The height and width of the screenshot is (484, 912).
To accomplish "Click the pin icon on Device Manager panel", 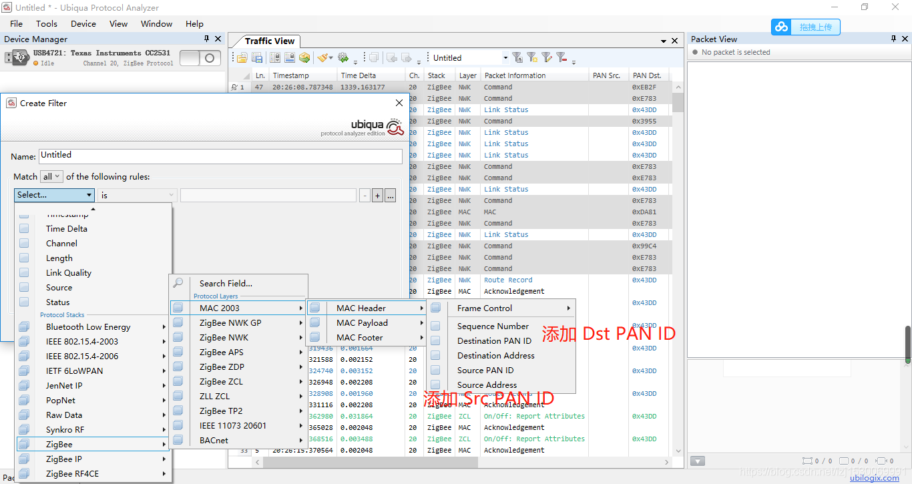I will tap(207, 39).
